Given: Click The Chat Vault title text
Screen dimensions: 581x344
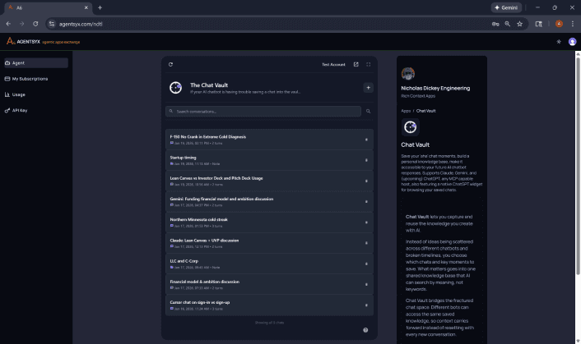Looking at the screenshot, I should [209, 85].
